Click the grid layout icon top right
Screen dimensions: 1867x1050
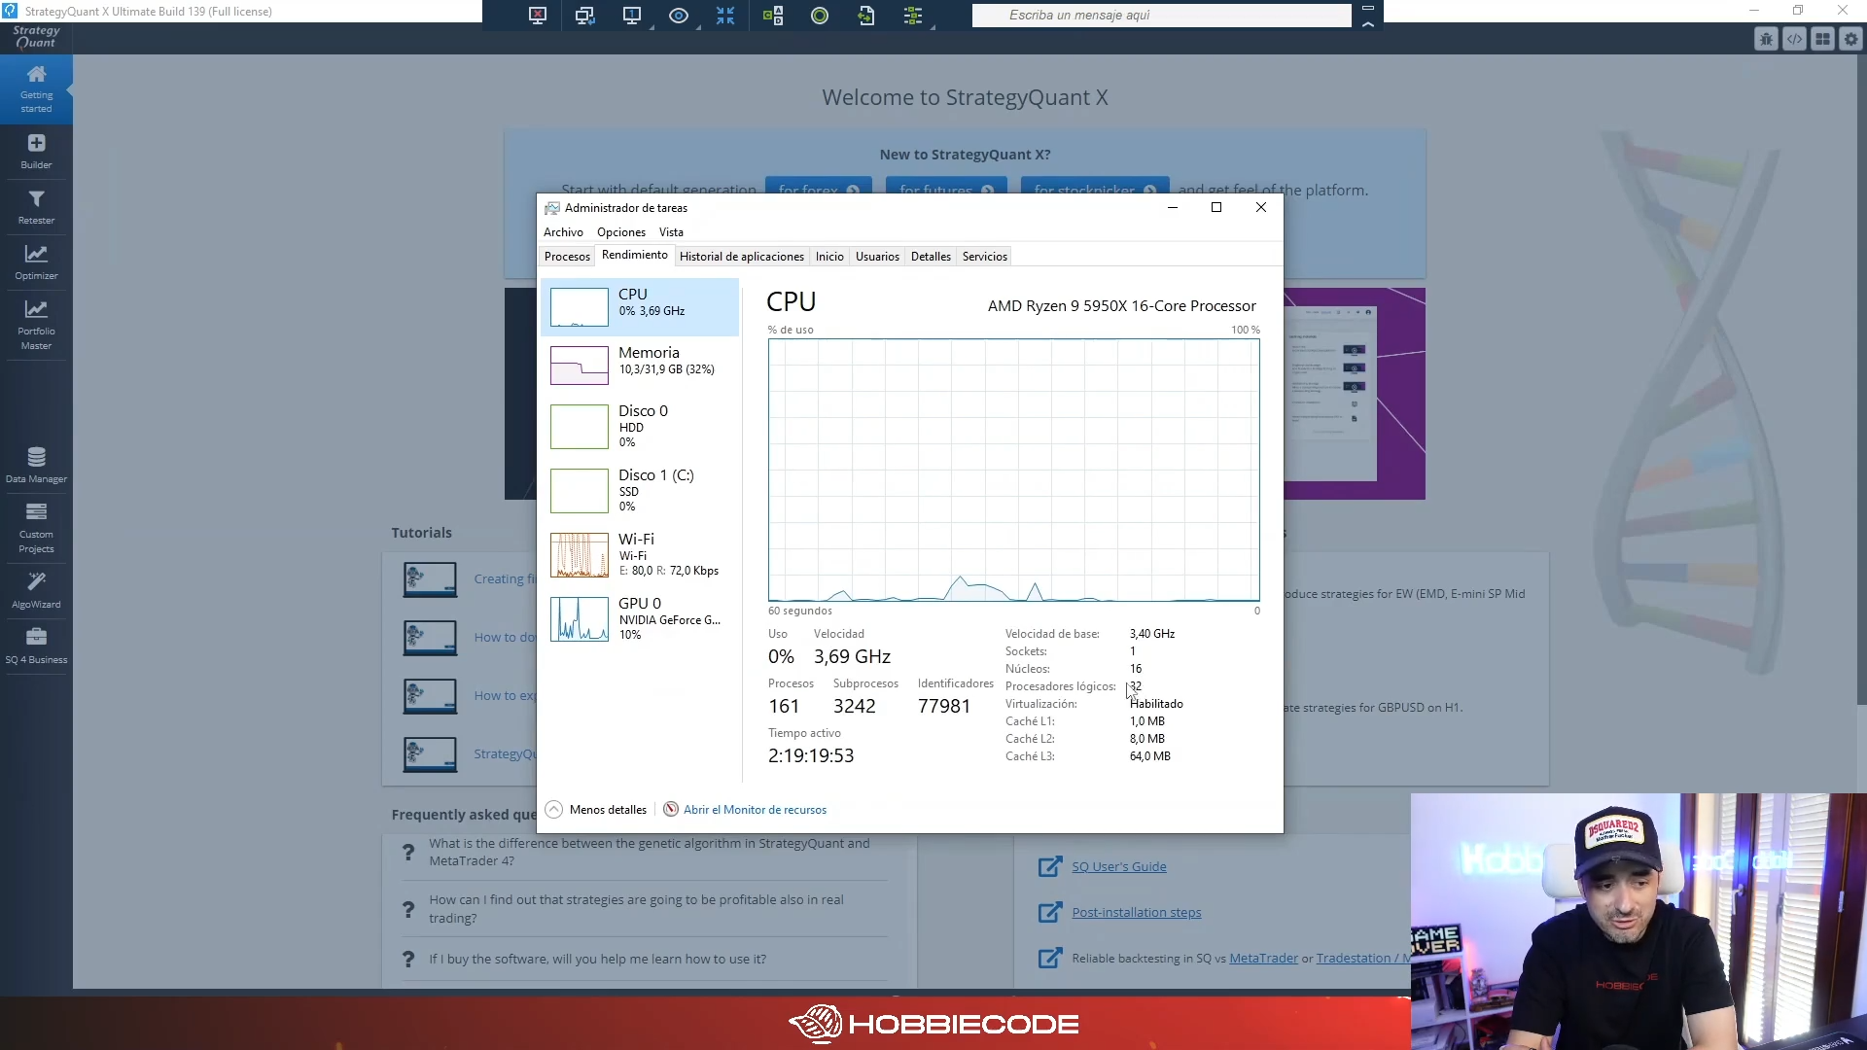click(x=1822, y=39)
